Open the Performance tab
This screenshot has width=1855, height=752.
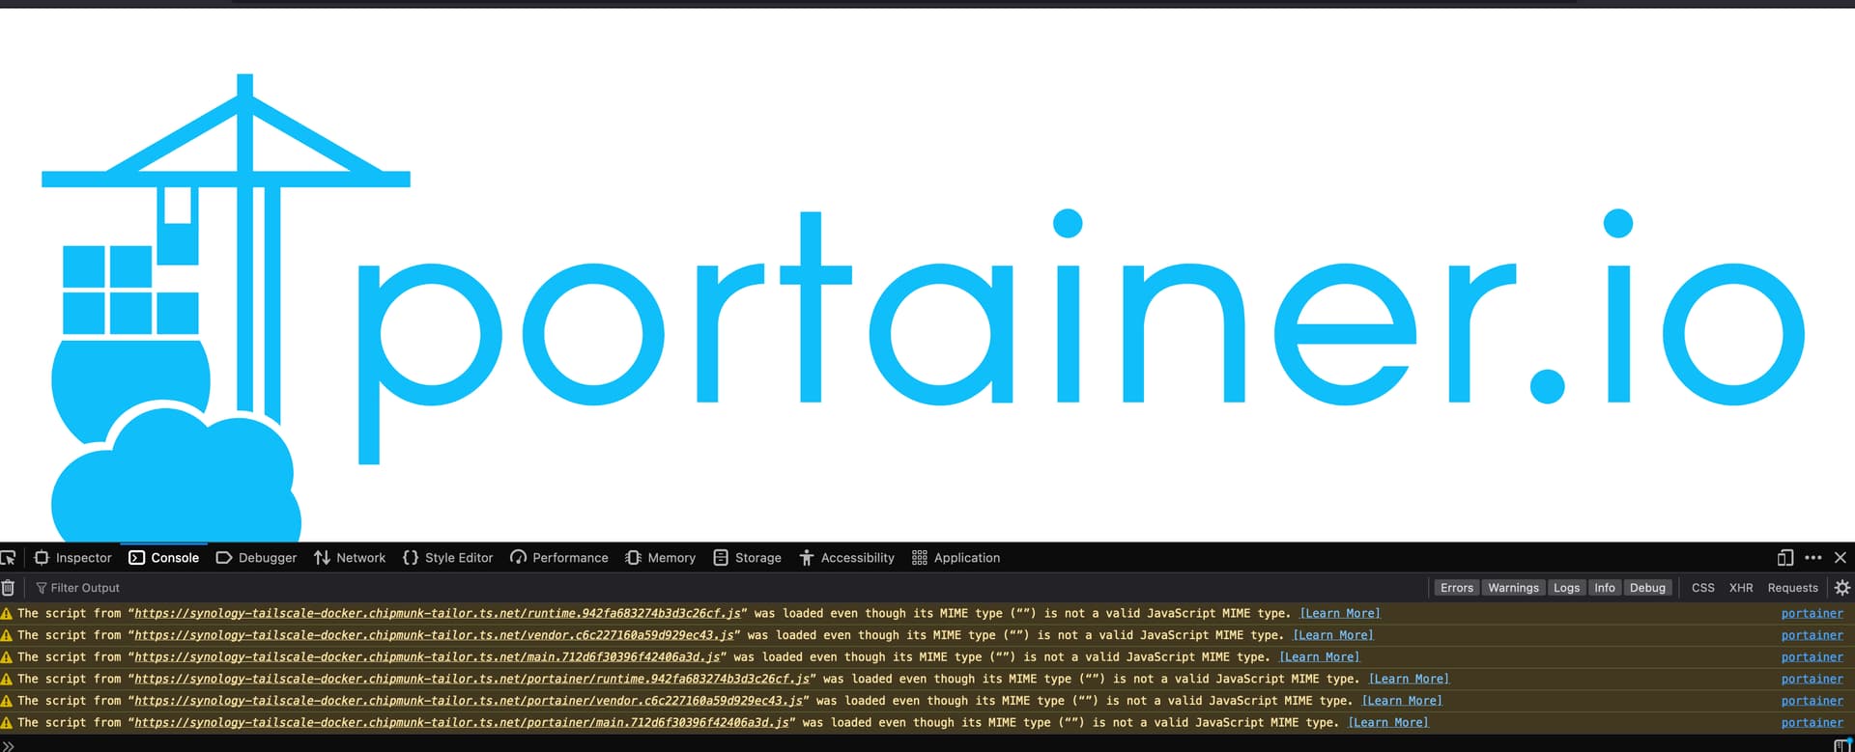(559, 558)
